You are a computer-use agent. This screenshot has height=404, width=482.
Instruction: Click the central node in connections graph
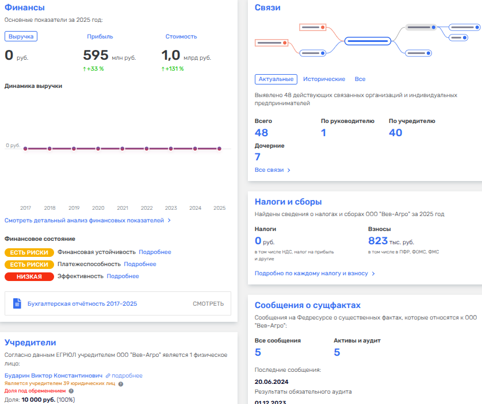(368, 41)
